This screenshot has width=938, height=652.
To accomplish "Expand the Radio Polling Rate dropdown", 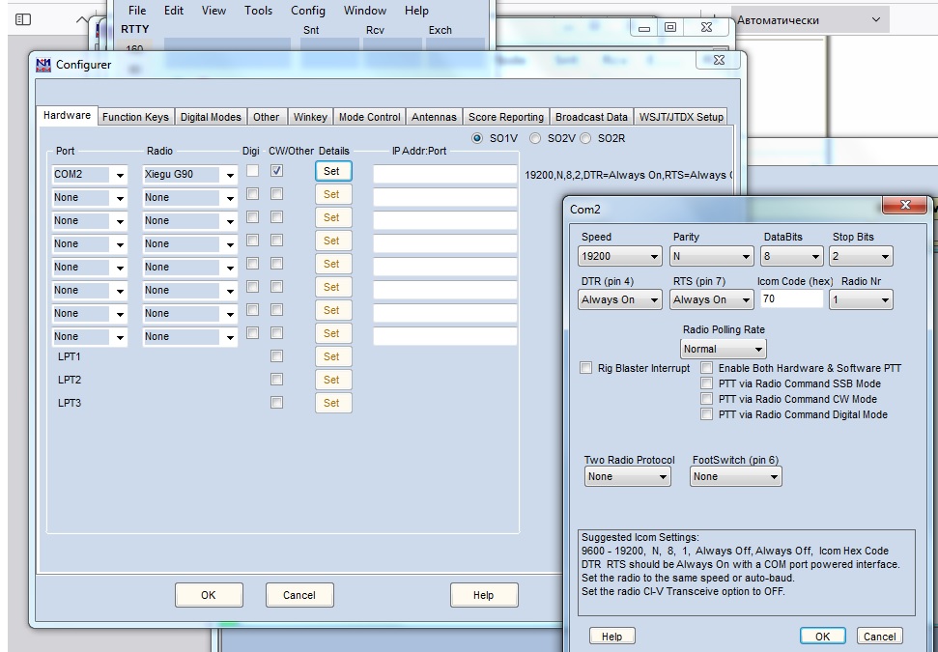I will coord(723,349).
